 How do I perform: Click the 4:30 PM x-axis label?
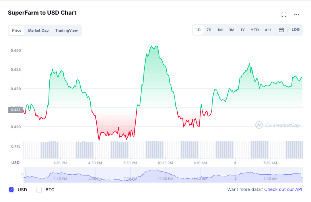pos(95,163)
